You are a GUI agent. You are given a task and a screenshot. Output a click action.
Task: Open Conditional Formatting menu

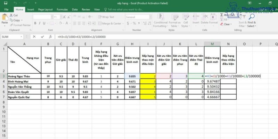tap(161, 21)
